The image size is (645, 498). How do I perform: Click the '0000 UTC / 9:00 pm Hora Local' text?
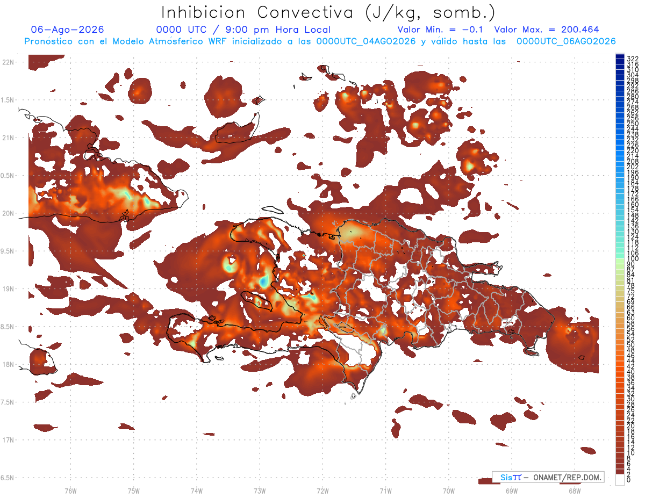(243, 30)
